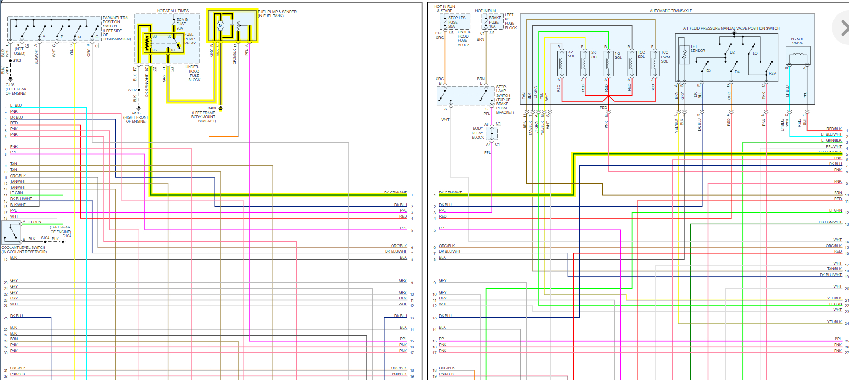Click the 'G103 (LEFT REAR OF ENGINE)' ground label
The image size is (849, 380).
16,89
